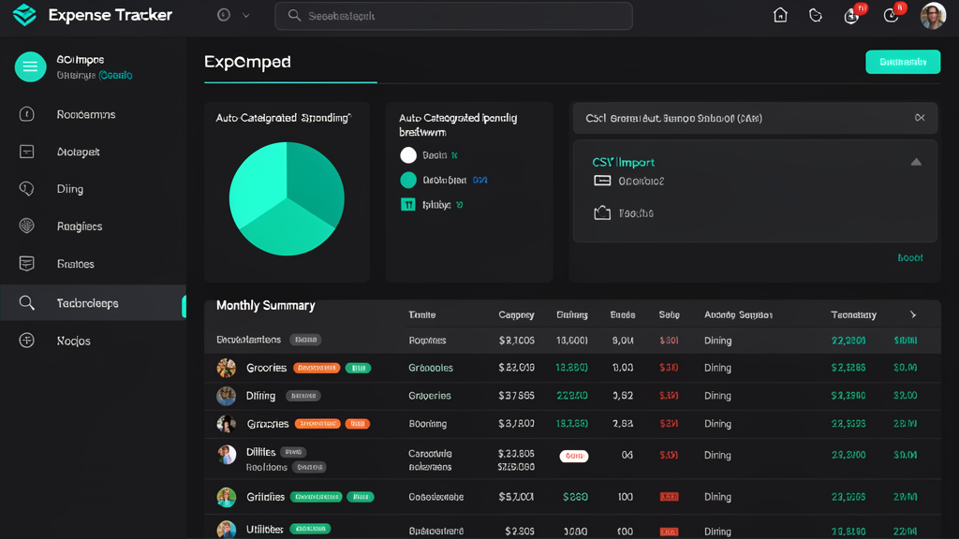Open the moon/theme icon in header

point(816,15)
